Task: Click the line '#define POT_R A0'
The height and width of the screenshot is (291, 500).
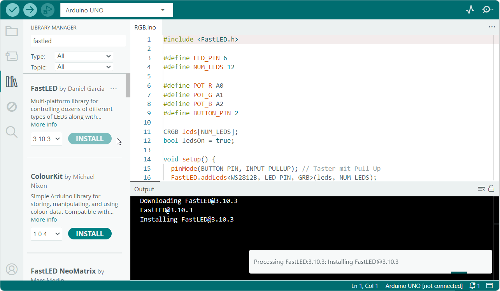Action: click(x=193, y=86)
